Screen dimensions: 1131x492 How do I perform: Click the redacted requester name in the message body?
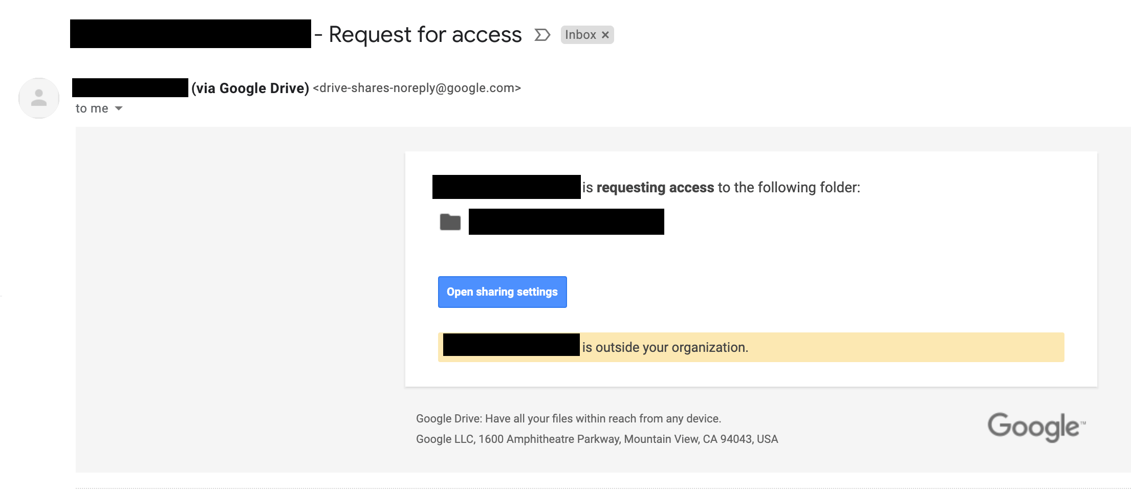[506, 187]
